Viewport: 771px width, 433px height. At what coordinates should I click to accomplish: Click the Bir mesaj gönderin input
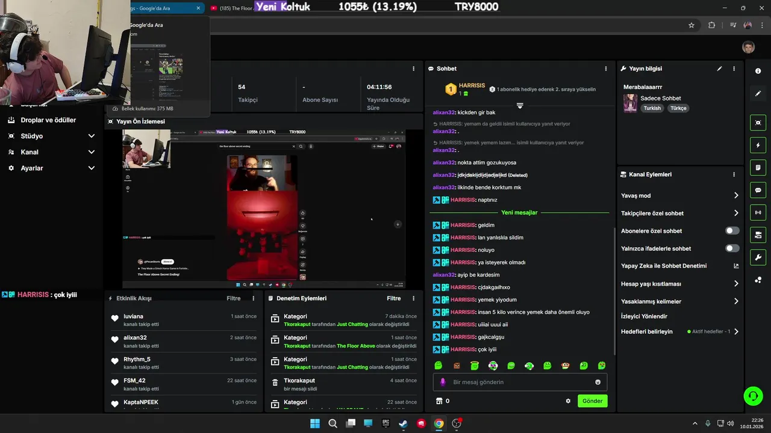point(520,382)
